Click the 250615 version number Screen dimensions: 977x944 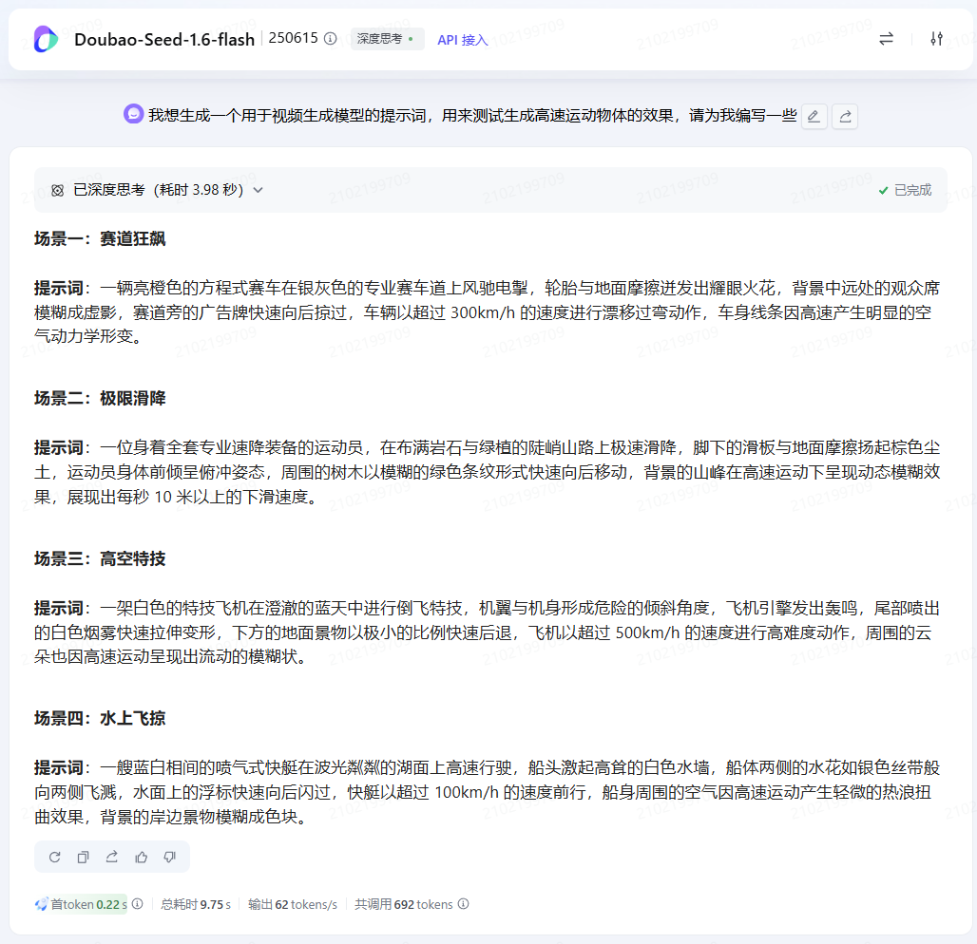293,38
